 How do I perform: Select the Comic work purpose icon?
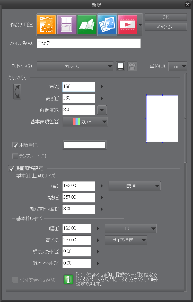[x=67, y=25]
